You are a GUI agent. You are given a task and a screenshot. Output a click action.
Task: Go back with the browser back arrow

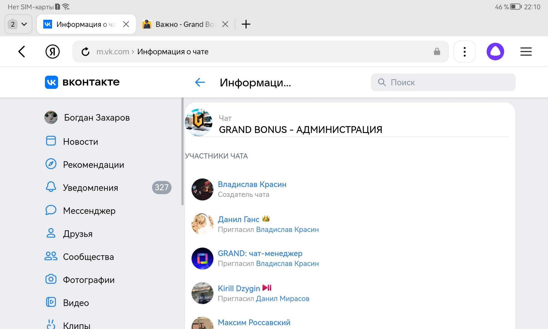pyautogui.click(x=22, y=52)
